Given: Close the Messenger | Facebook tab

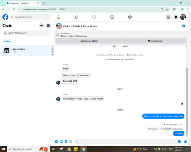Looking at the screenshot, I should pos(38,3).
